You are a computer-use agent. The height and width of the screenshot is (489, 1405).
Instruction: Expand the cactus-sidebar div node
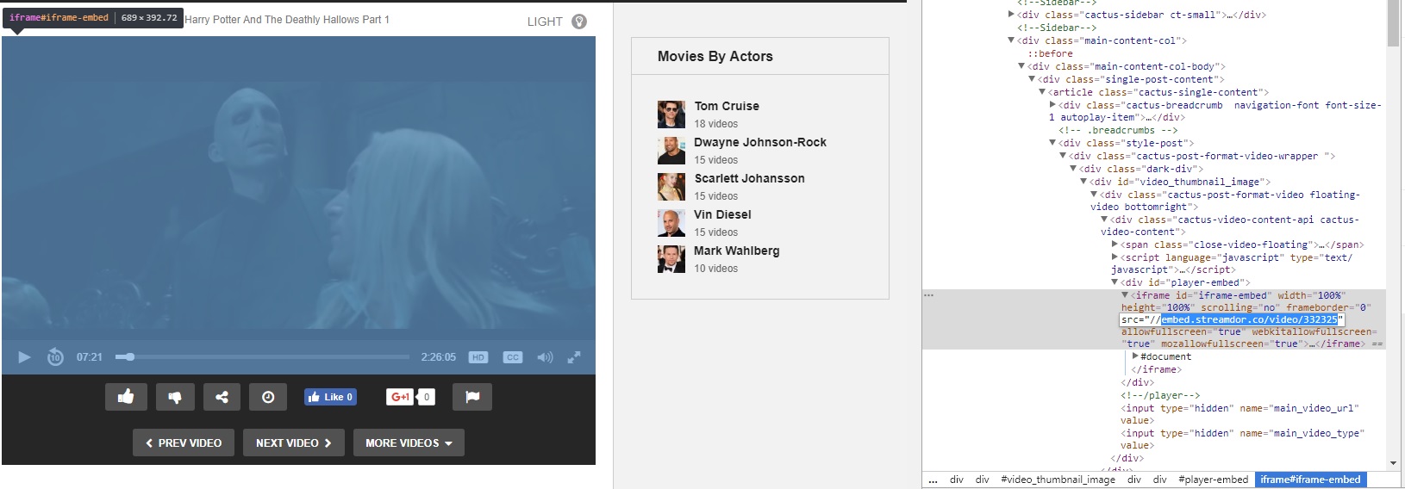pos(1011,15)
